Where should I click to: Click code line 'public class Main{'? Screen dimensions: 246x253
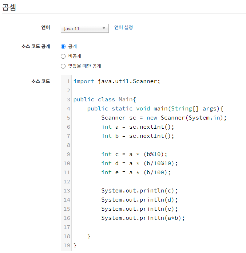tap(105, 100)
